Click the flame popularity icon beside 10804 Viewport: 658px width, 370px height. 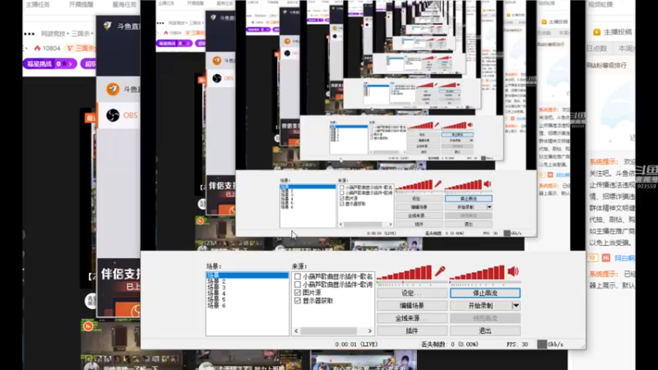(37, 49)
